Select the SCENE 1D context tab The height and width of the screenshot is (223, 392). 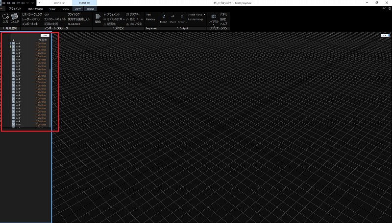(59, 3)
